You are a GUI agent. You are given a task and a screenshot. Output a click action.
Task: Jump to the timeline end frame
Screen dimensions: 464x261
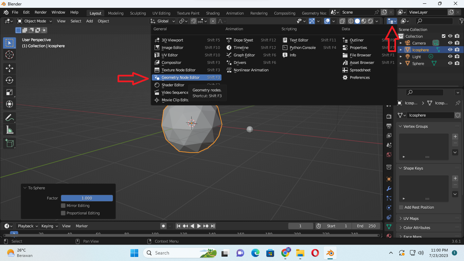coord(213,226)
